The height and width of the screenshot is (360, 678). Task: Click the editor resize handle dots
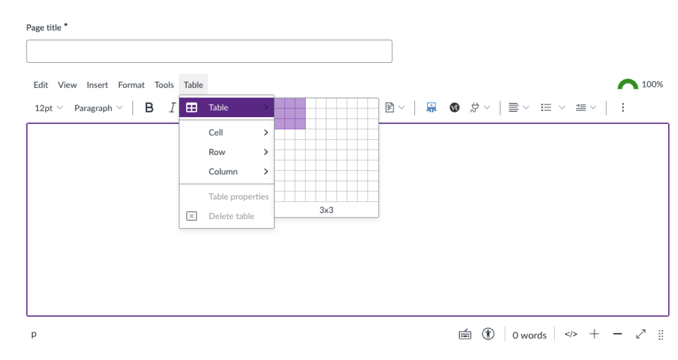(x=661, y=335)
